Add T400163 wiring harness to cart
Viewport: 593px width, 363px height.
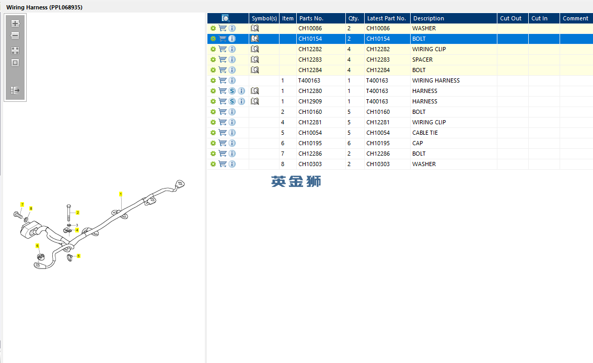click(223, 80)
